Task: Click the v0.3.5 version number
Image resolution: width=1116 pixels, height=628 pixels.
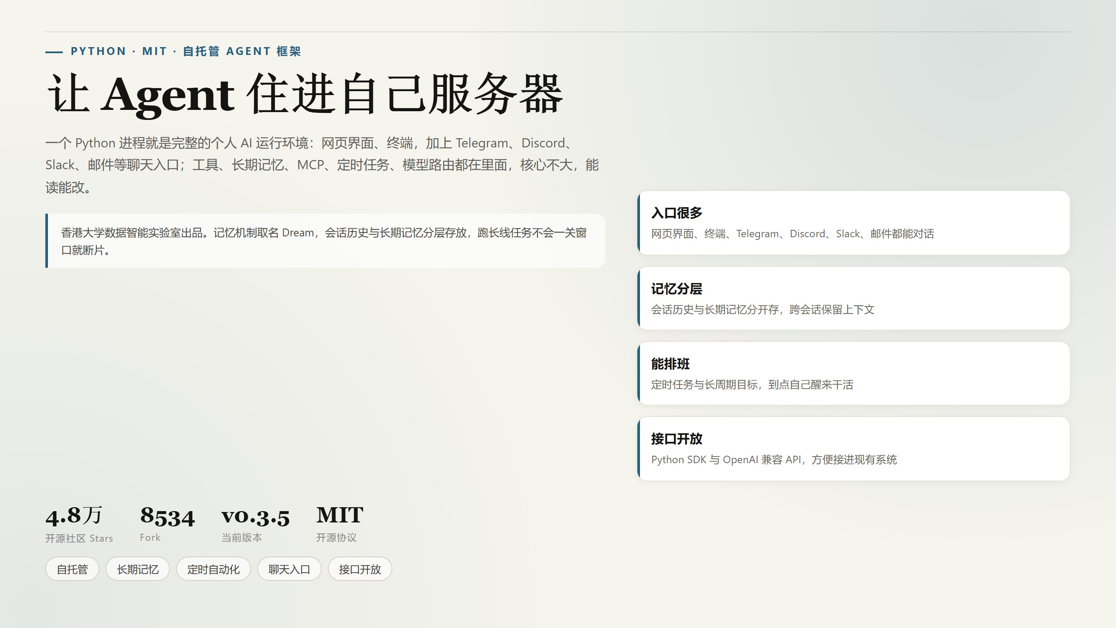Action: coord(255,516)
